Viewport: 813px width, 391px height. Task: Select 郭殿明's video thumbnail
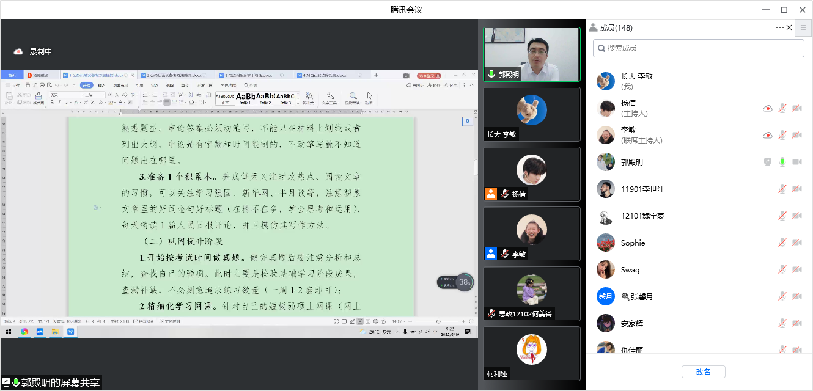[531, 54]
